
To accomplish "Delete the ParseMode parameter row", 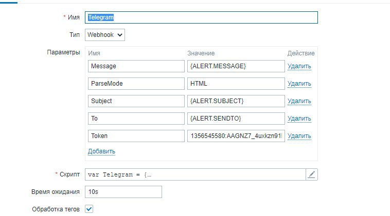I will pyautogui.click(x=299, y=84).
